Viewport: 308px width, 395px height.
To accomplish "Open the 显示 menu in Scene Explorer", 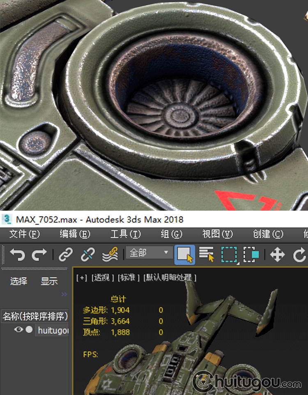I will pyautogui.click(x=49, y=281).
